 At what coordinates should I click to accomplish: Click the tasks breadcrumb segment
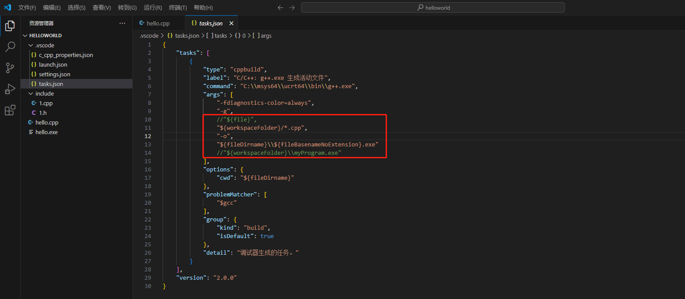click(x=217, y=36)
